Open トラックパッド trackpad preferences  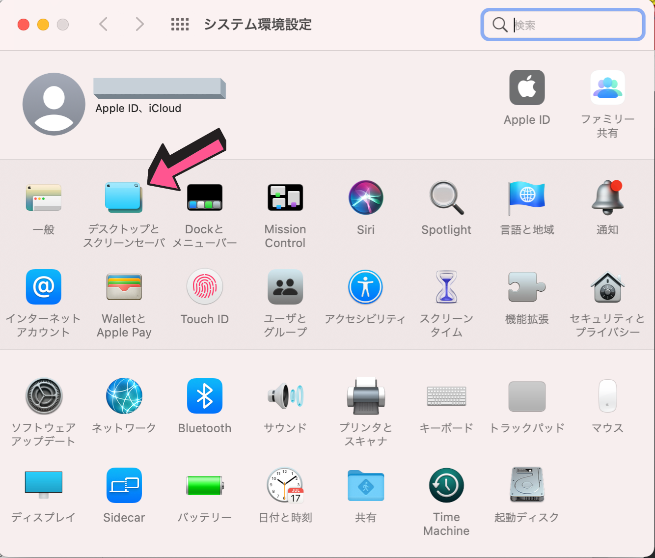[527, 396]
